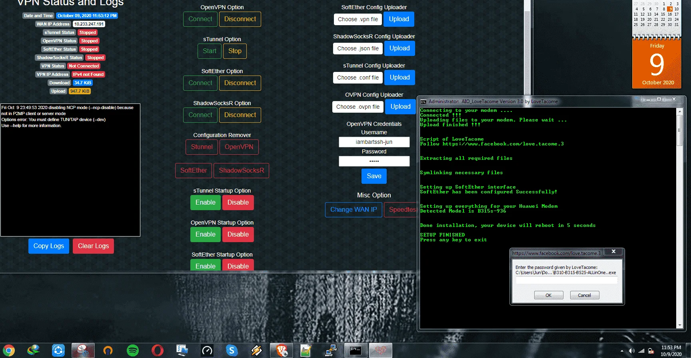Screen dimensions: 691x358
Task: Click the Change WAN IP button
Action: click(353, 210)
